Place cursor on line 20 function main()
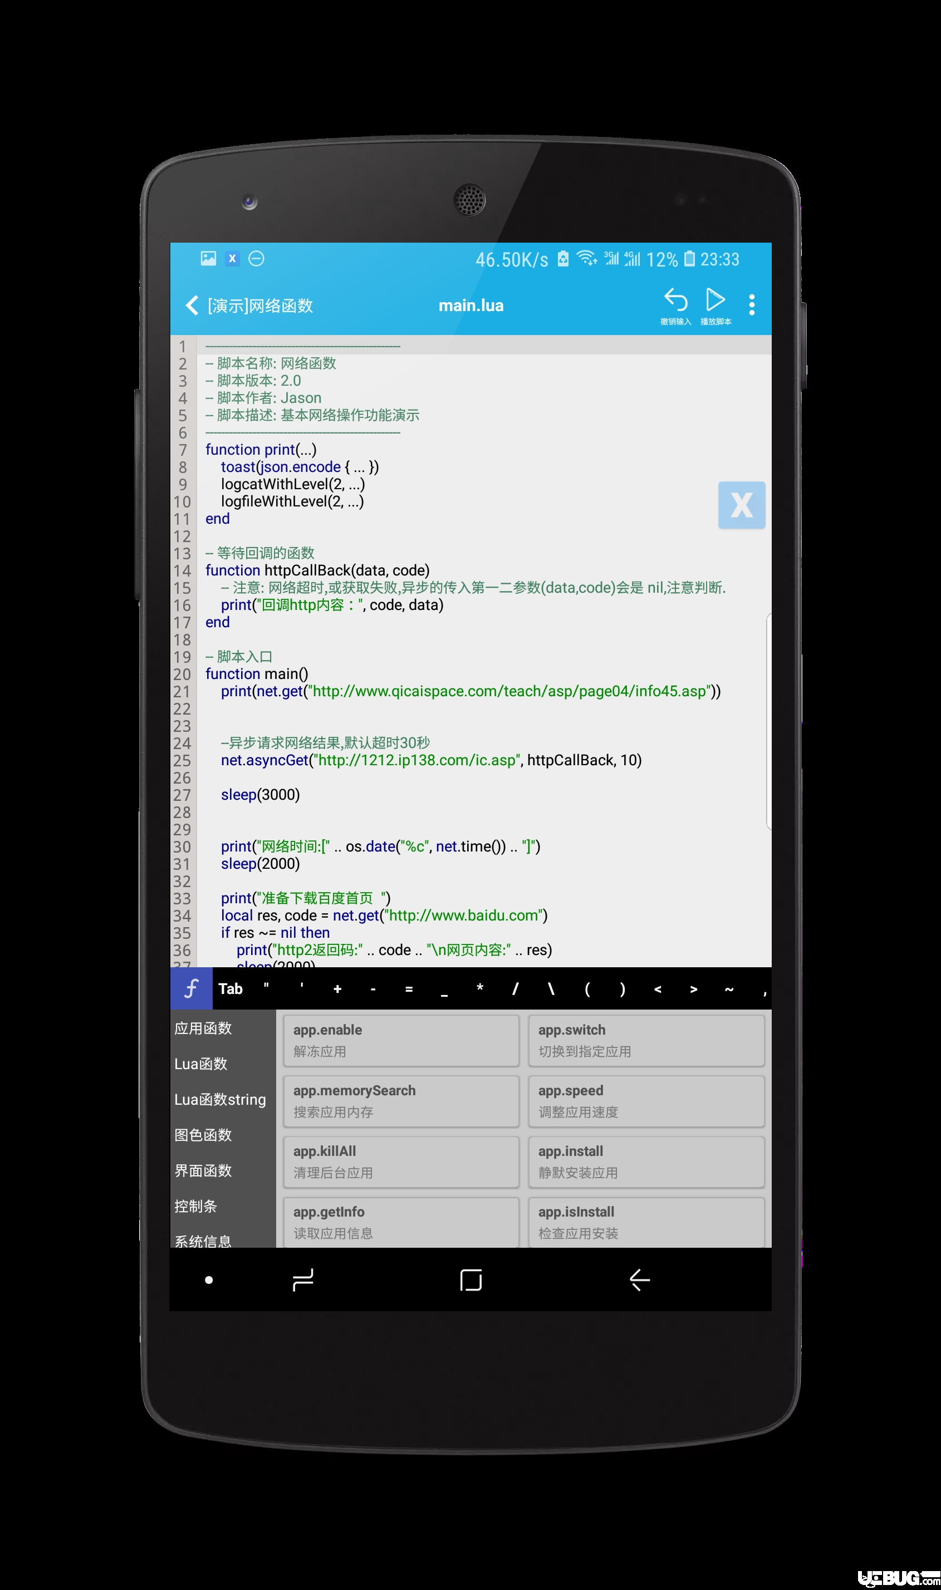This screenshot has width=941, height=1590. point(257,673)
